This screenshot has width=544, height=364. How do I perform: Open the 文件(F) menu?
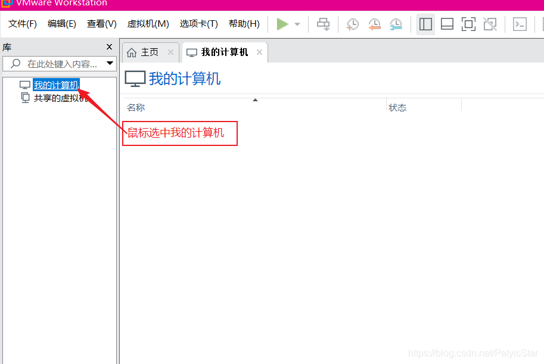(23, 24)
